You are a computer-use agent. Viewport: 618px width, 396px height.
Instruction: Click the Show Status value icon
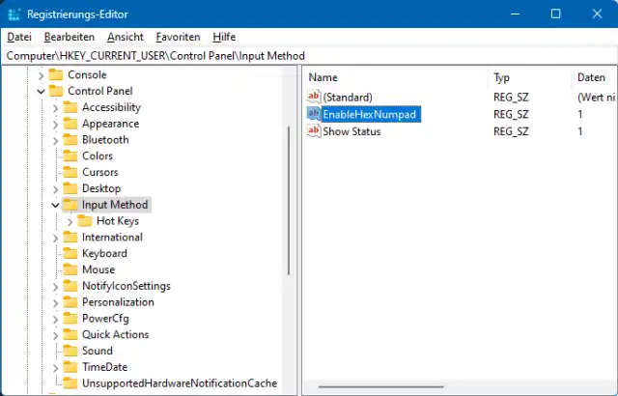[314, 131]
